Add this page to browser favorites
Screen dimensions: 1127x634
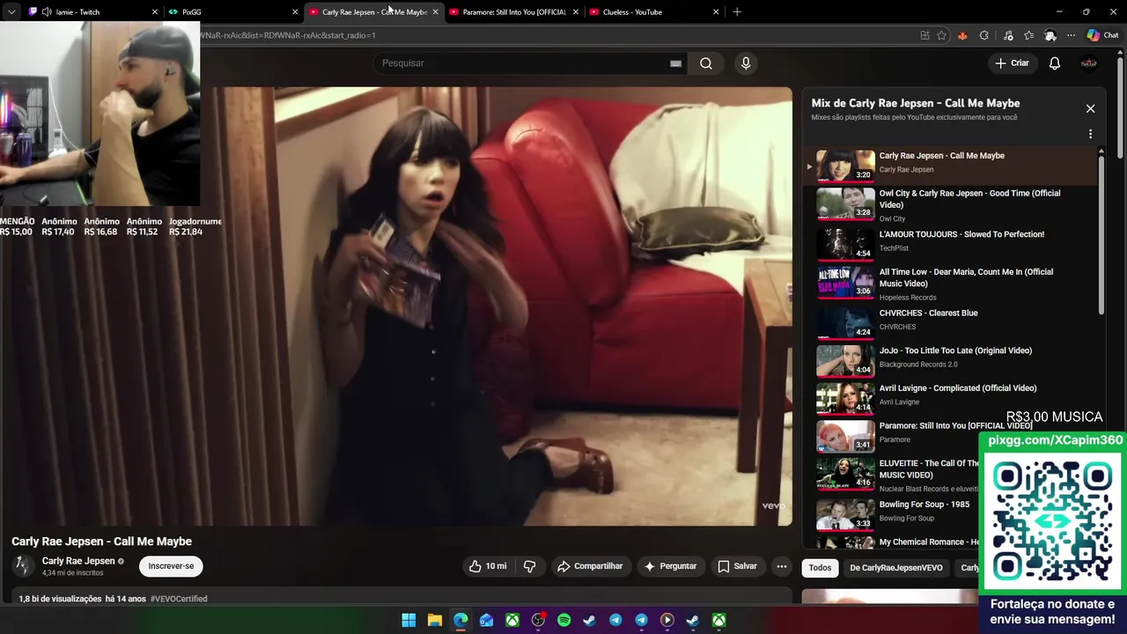941,35
